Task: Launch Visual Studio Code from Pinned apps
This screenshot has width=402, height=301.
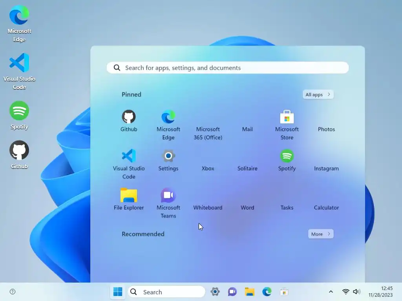Action: coord(129,164)
